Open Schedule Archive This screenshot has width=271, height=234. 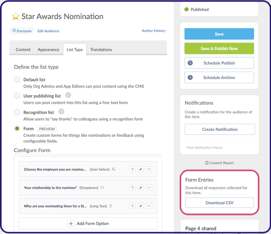click(219, 77)
